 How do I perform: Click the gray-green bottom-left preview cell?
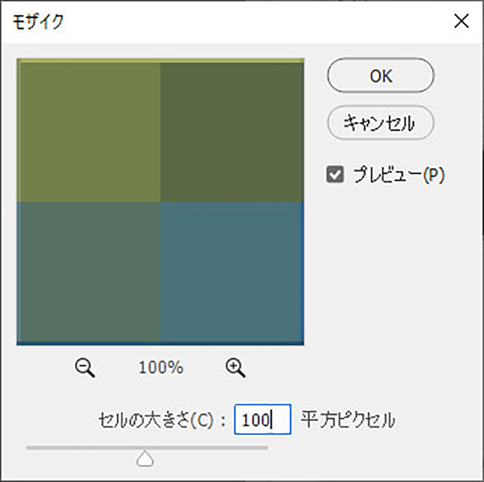pyautogui.click(x=89, y=272)
